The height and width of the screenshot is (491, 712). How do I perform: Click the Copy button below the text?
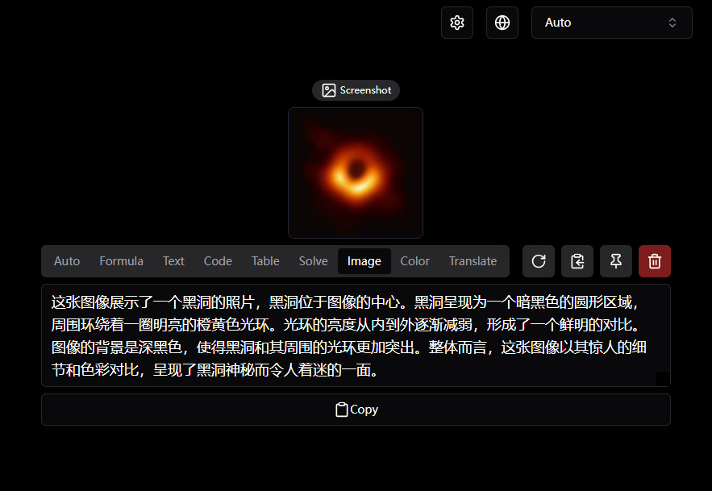coord(356,410)
